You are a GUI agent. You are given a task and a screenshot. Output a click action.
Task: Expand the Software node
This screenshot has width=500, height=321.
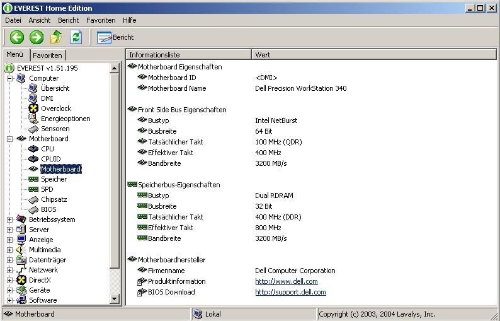click(x=9, y=301)
